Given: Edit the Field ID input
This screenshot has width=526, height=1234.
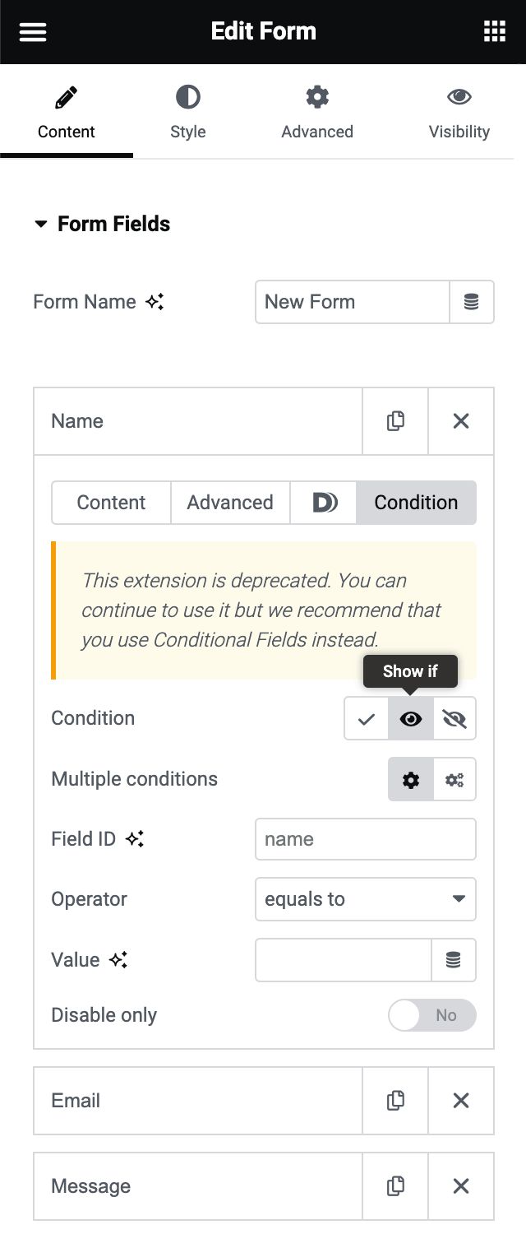Looking at the screenshot, I should coord(365,839).
